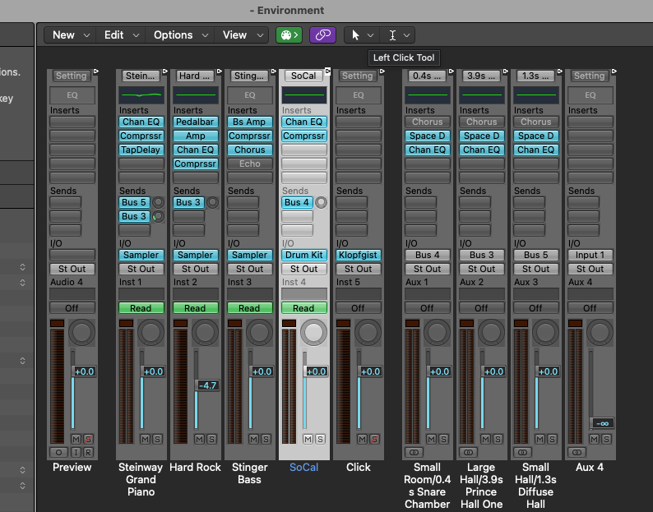
Task: Click the Bus 5 send level knob on Steinway
Action: coord(158,202)
